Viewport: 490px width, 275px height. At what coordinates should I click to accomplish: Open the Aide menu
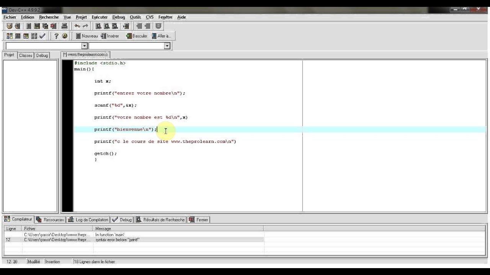click(181, 17)
